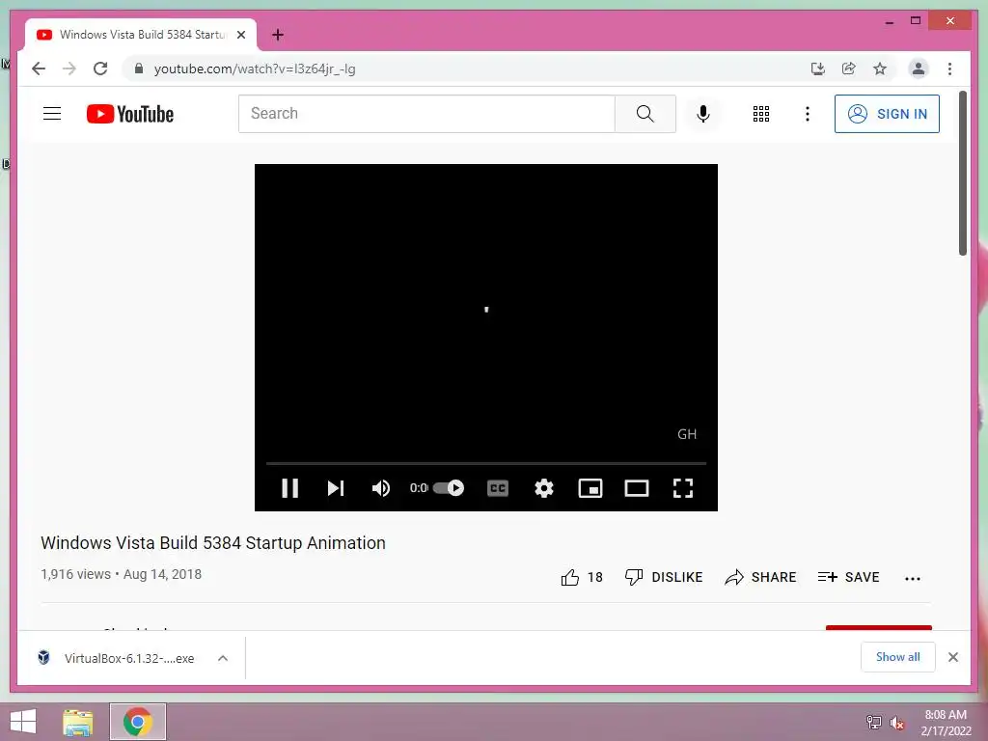The width and height of the screenshot is (988, 741).
Task: Share this page from address bar
Action: [x=849, y=69]
